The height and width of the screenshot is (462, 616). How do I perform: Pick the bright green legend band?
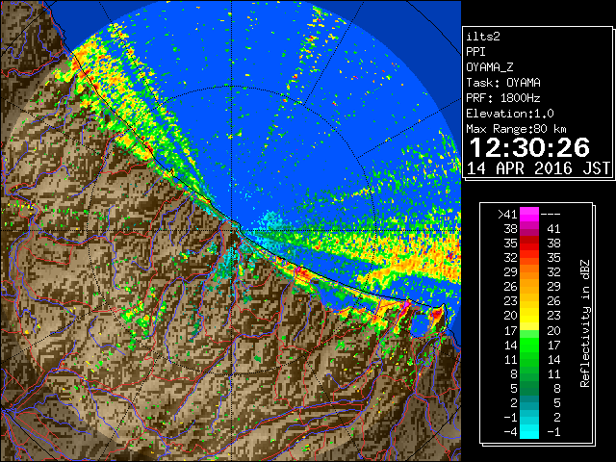point(529,345)
